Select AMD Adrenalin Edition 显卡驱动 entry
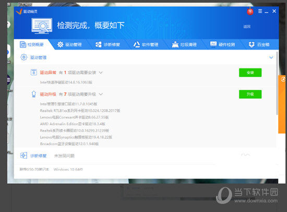The image size is (287, 212). (x=73, y=124)
